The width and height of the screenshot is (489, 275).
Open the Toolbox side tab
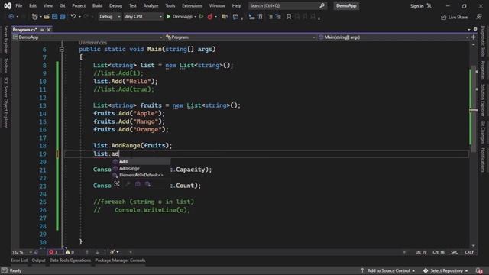click(x=5, y=65)
